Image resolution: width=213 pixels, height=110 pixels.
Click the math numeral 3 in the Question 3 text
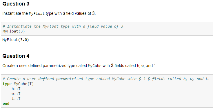click(x=93, y=13)
